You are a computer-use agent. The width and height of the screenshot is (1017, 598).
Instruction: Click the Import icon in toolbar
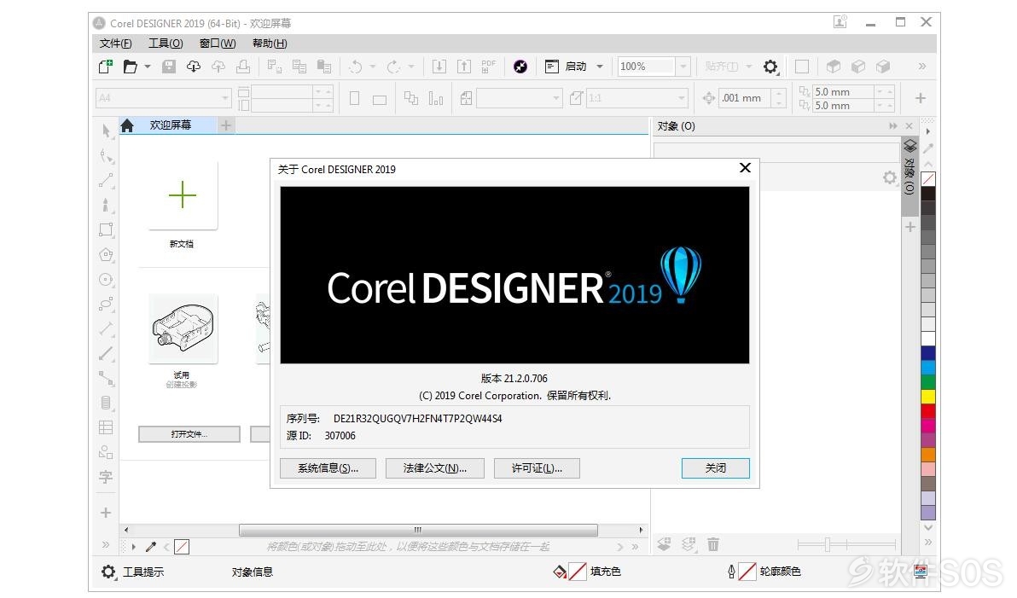[x=439, y=67]
